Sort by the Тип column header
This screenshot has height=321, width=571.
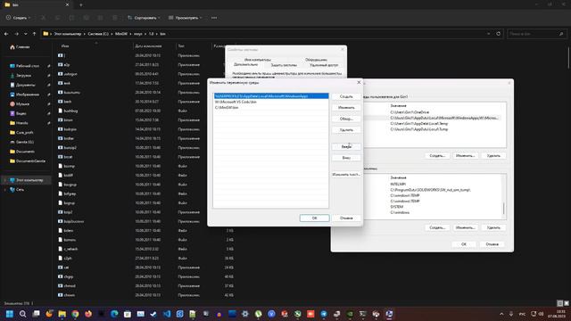coord(181,46)
